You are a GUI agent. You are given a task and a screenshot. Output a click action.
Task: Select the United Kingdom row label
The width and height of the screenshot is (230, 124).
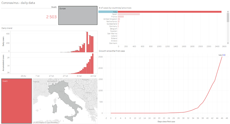coord(110,19)
